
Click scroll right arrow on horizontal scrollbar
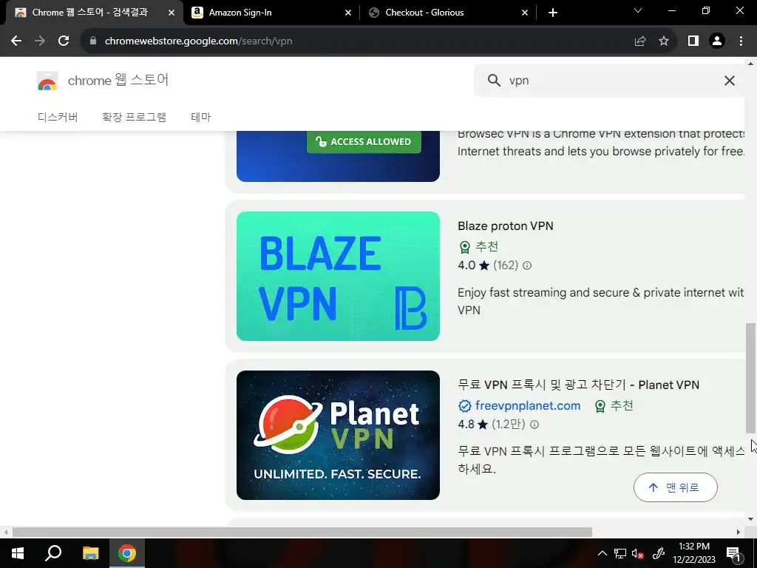click(x=739, y=532)
